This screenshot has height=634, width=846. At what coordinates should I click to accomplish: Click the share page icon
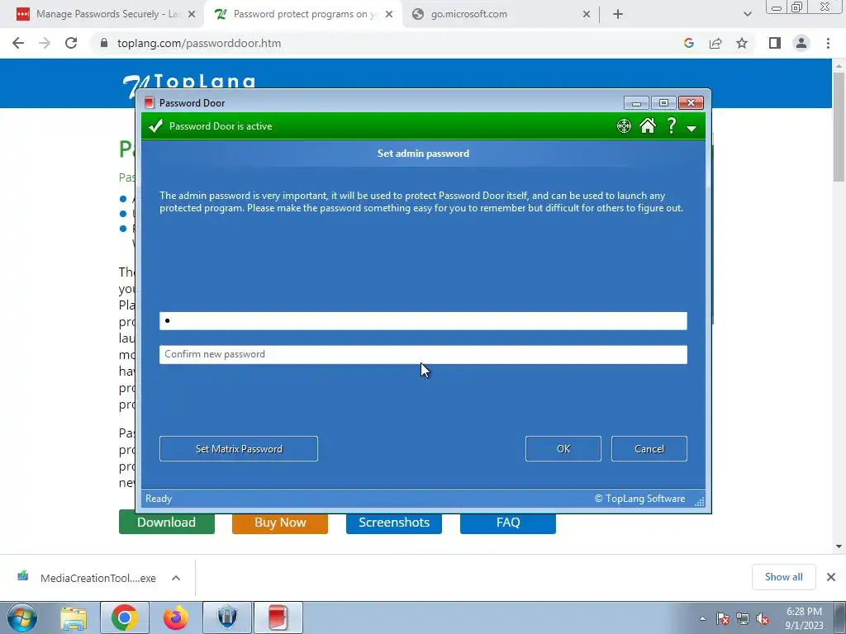coord(715,43)
